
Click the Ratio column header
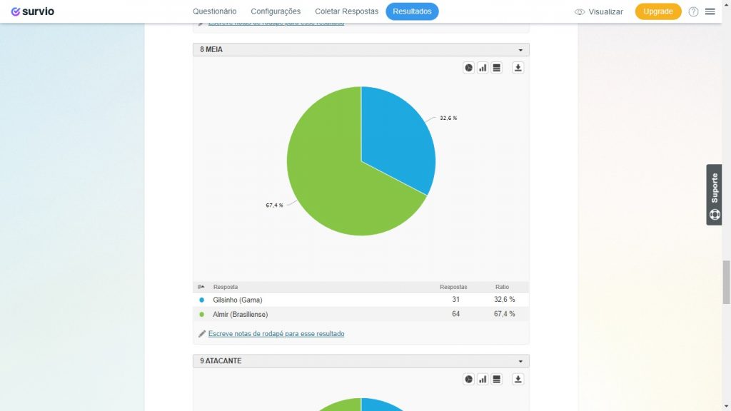502,287
